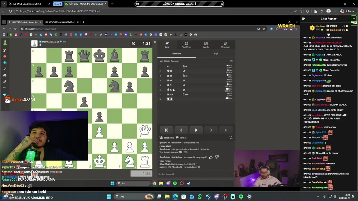Reload the Kick page

10,11
